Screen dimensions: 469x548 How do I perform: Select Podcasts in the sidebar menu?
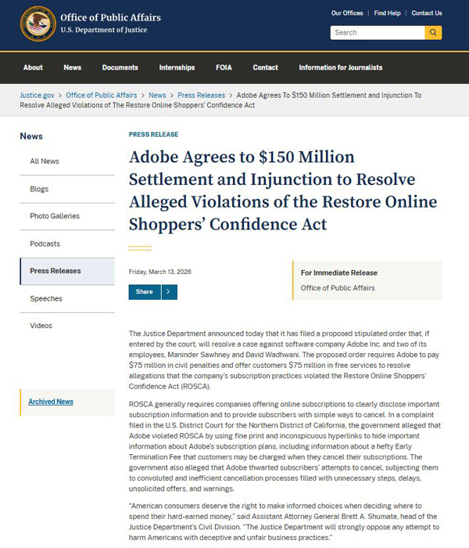(45, 243)
